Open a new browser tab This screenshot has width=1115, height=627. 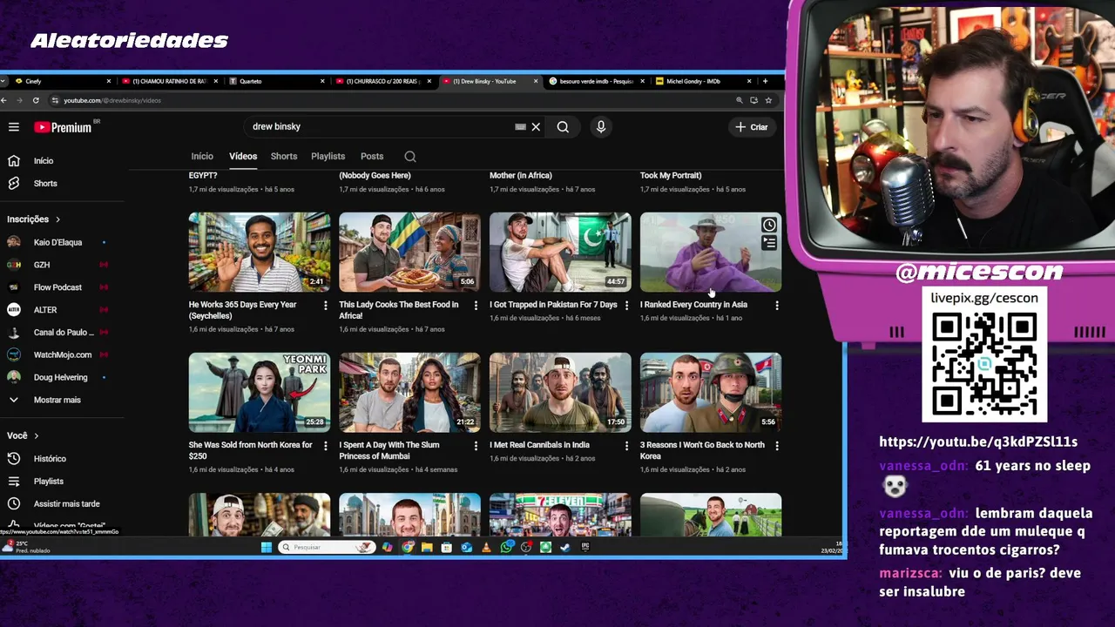coord(765,81)
